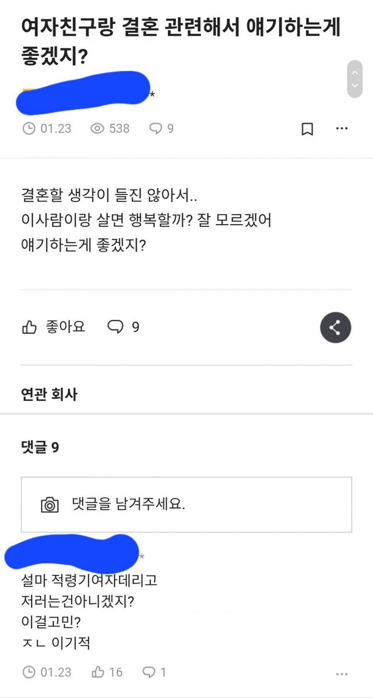Bookmark this post
This screenshot has width=373, height=698.
tap(307, 129)
